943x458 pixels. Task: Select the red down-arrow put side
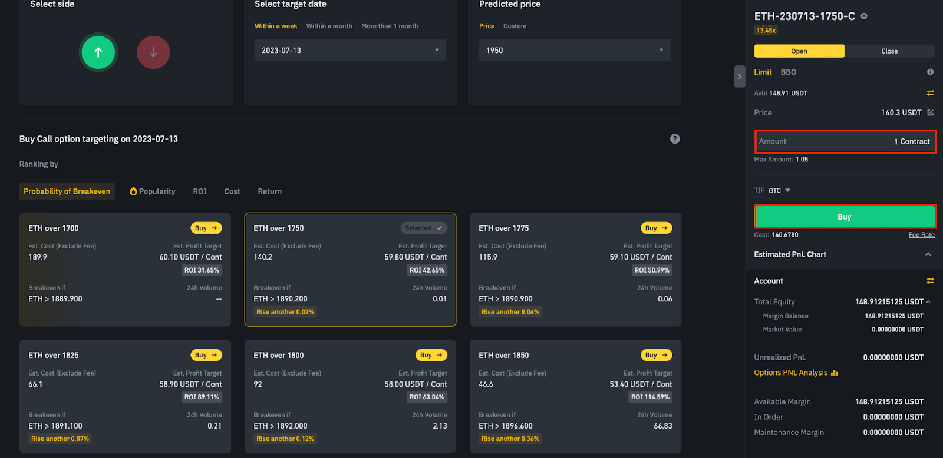153,52
